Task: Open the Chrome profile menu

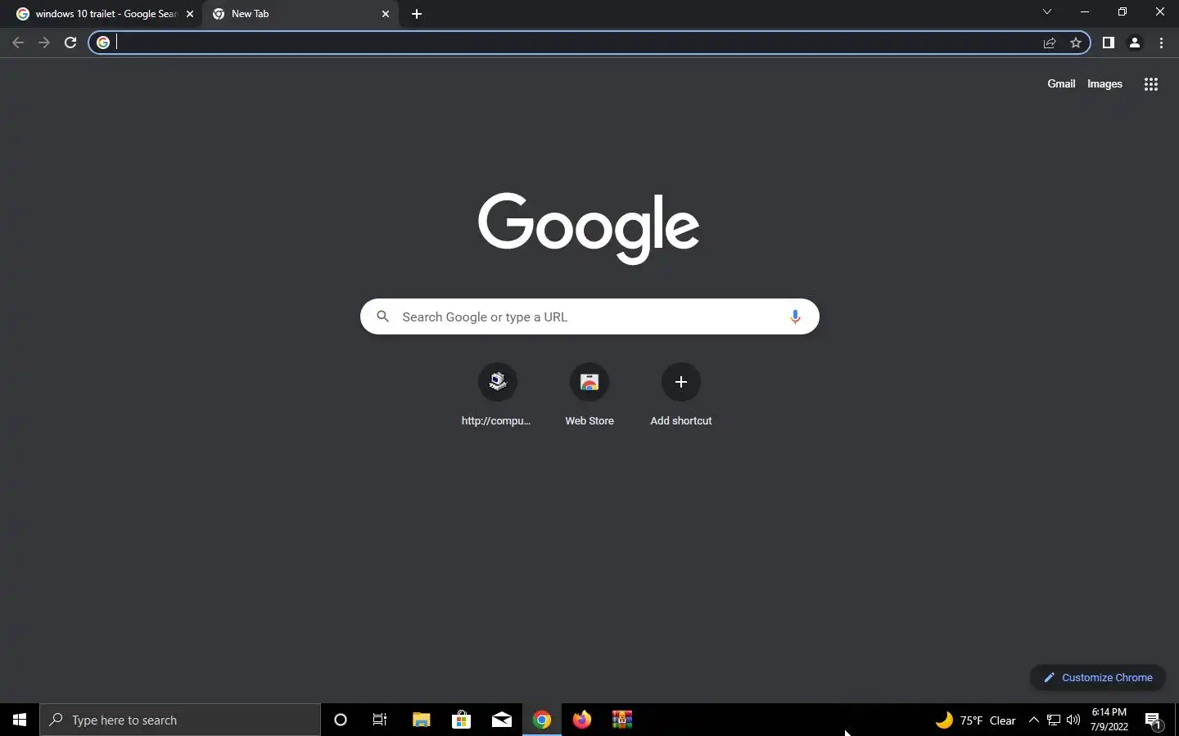Action: coord(1135,43)
